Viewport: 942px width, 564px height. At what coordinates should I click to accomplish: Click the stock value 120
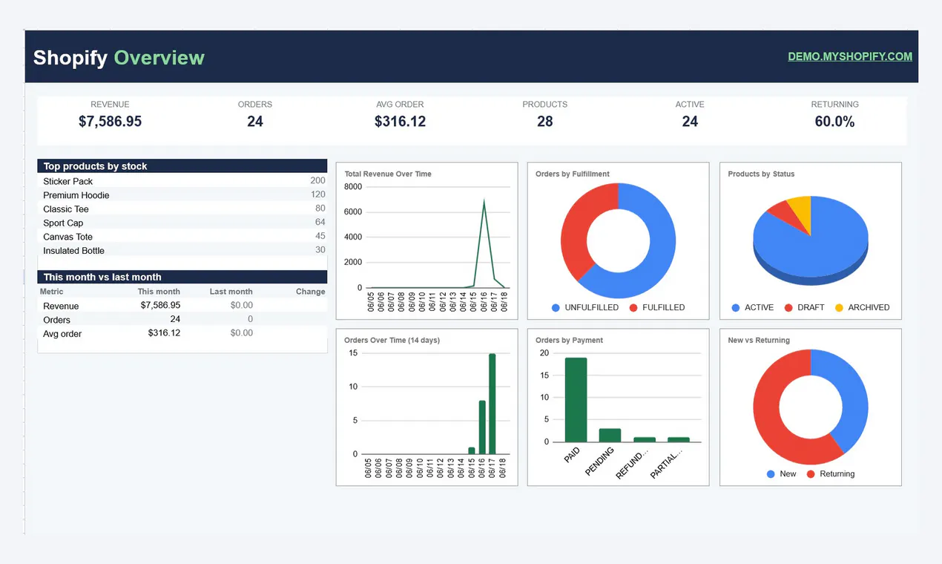317,194
